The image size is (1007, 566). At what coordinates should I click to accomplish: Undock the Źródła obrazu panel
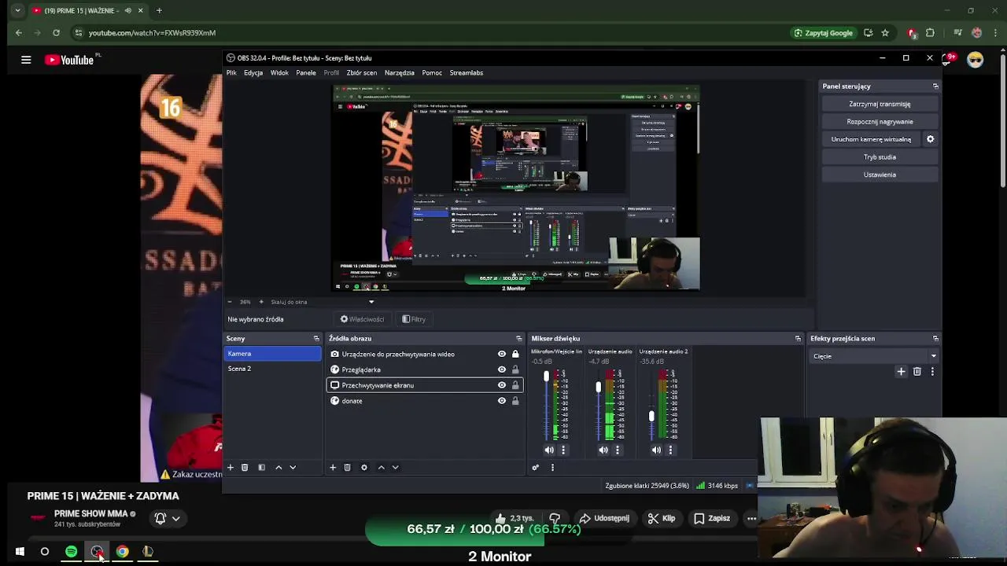click(x=518, y=339)
